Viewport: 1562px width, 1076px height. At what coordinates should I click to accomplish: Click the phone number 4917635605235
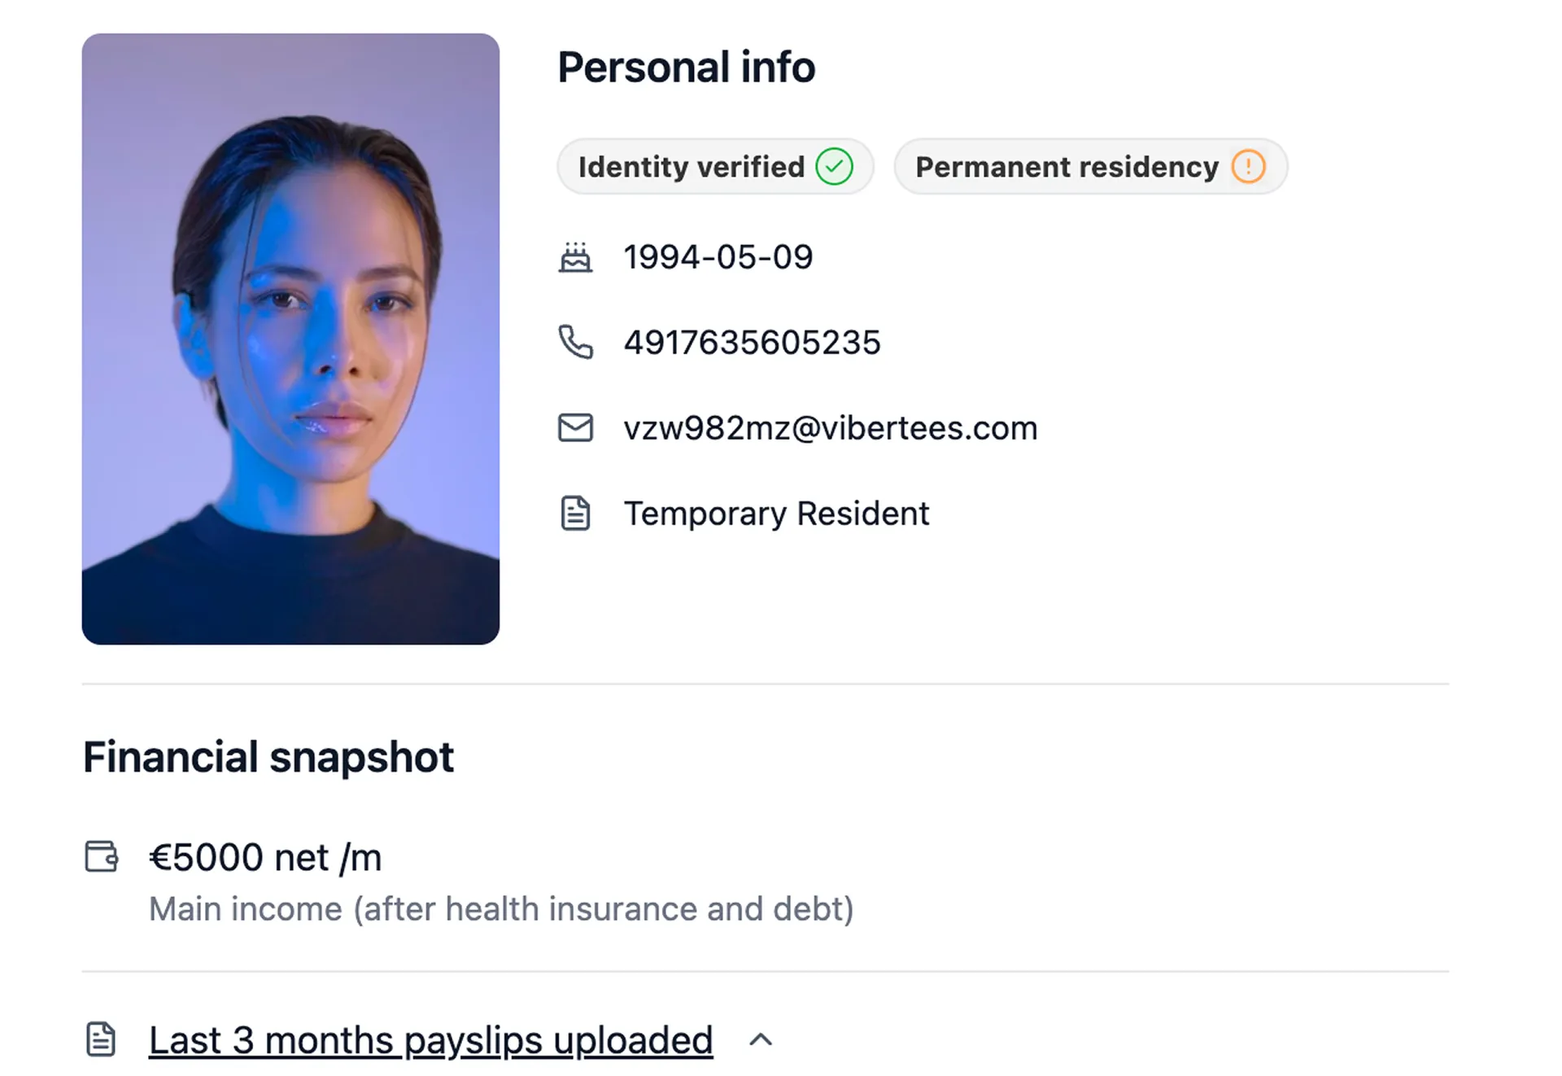[752, 343]
